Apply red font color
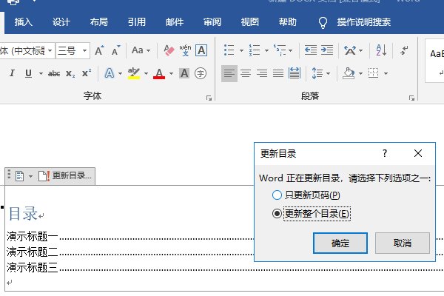Image resolution: width=444 pixels, height=296 pixels. coord(159,74)
